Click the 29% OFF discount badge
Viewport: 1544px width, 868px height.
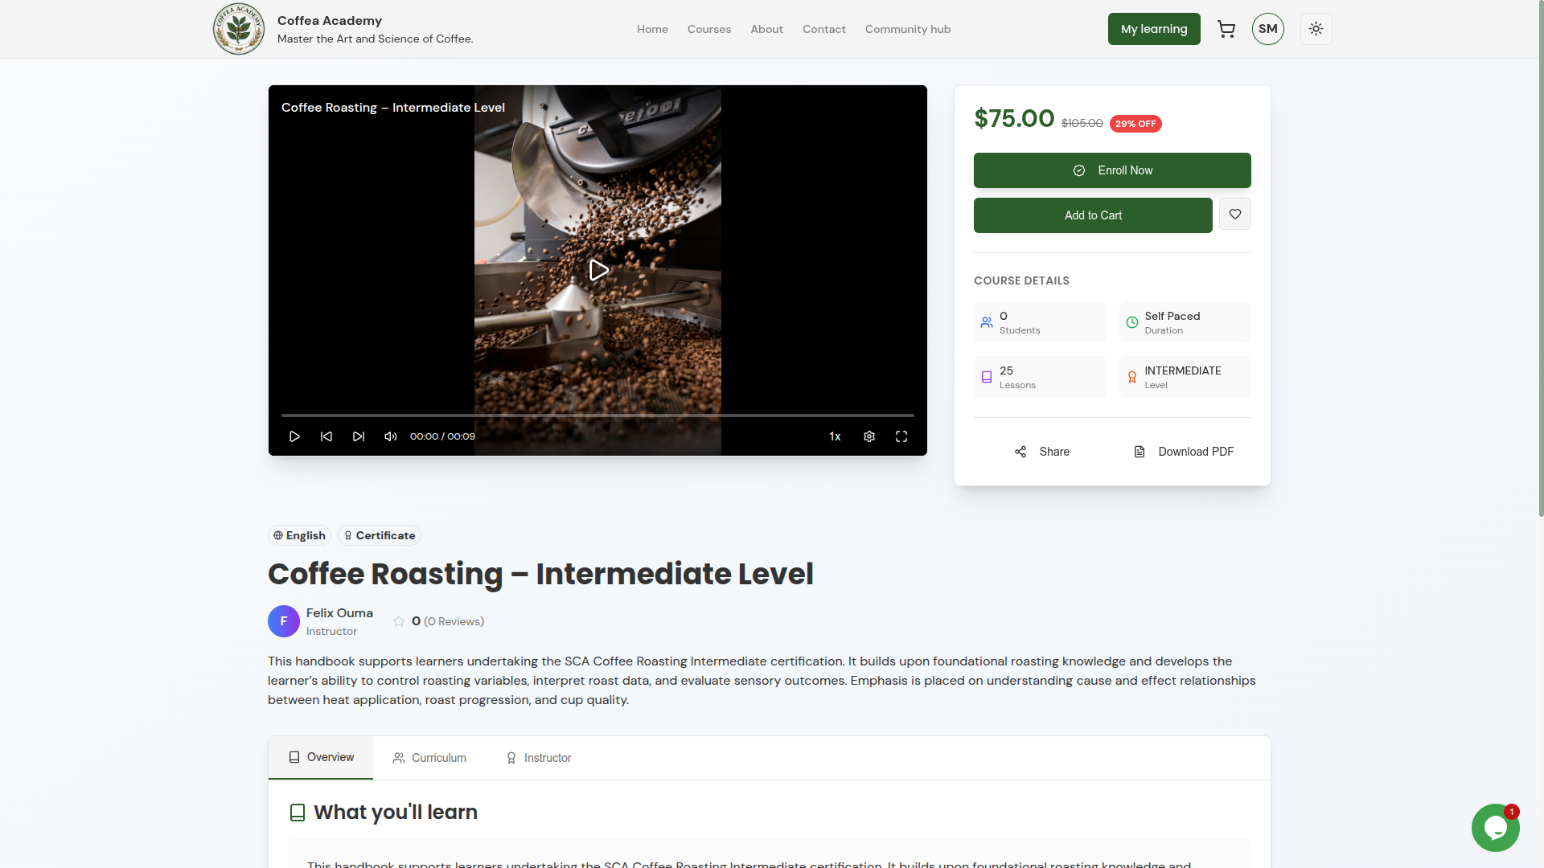coord(1135,124)
